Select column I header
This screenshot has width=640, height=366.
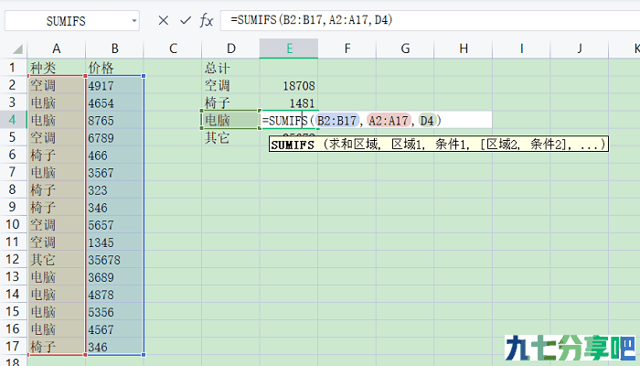click(521, 48)
